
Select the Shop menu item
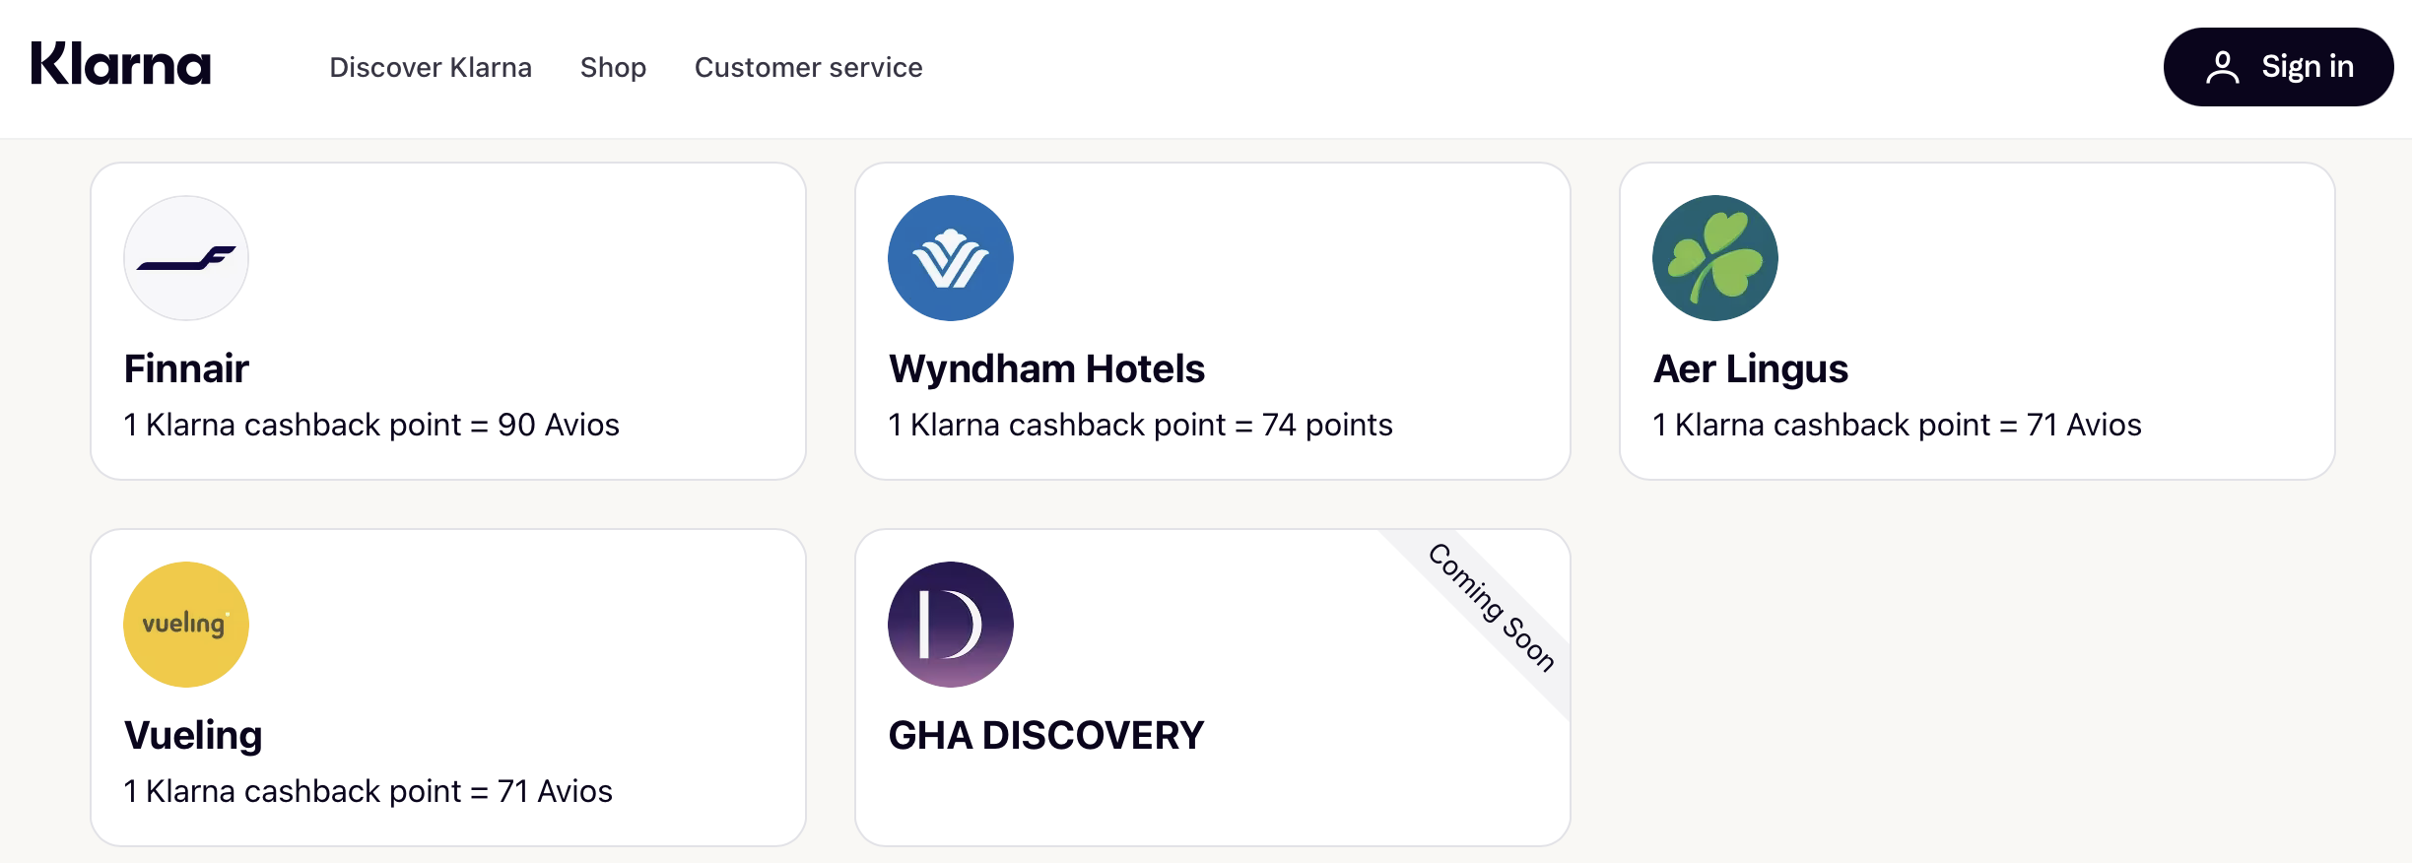(613, 67)
